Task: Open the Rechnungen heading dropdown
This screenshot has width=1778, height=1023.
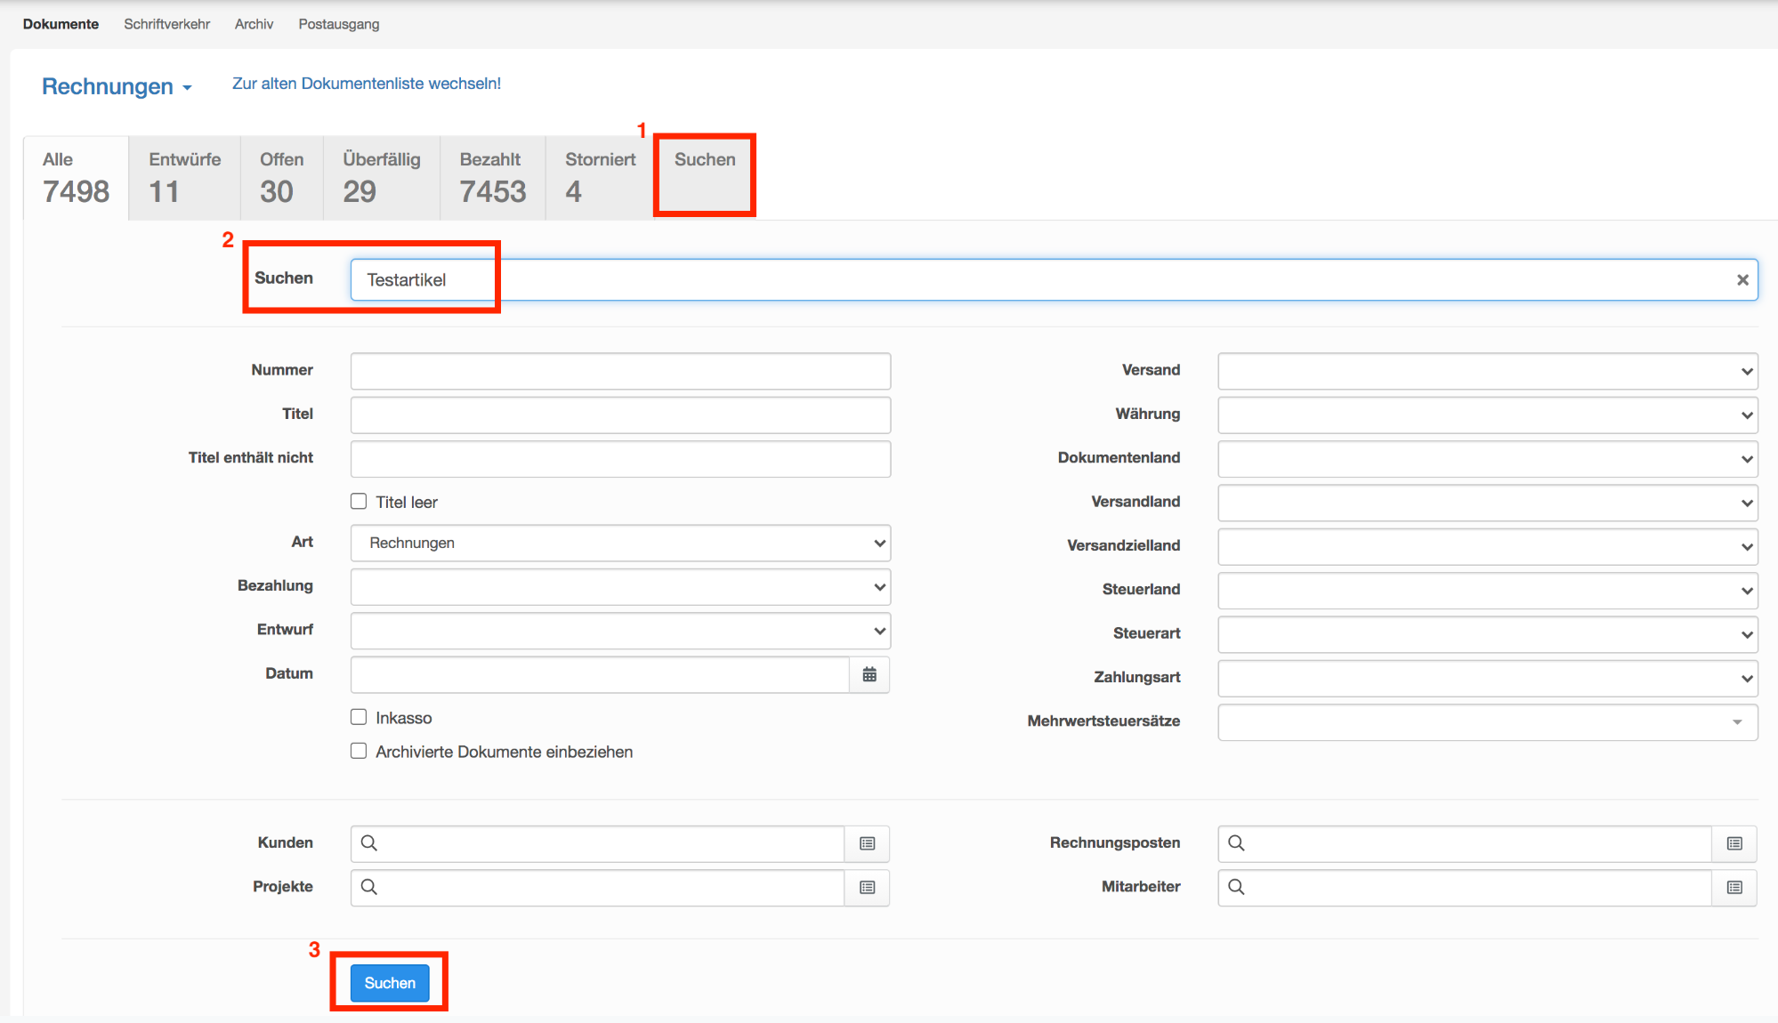Action: (x=117, y=86)
